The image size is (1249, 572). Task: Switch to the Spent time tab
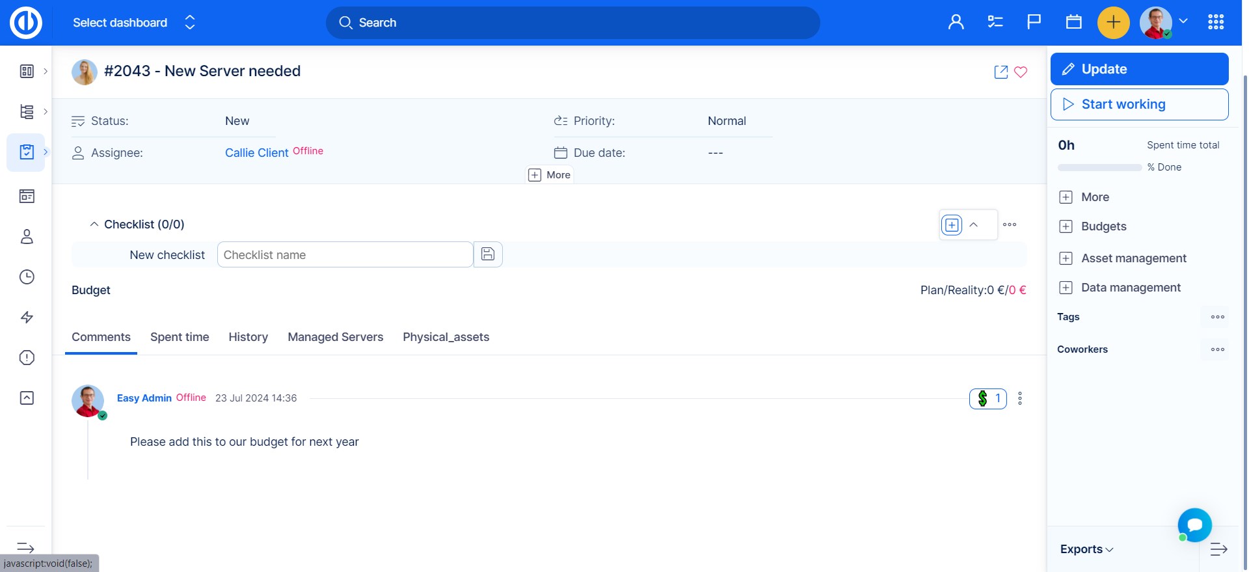pos(180,337)
